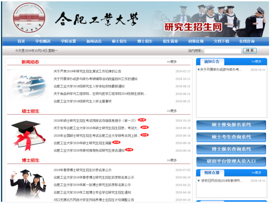Click the 搜索 button
This screenshot has width=270, height=204.
[250, 51]
